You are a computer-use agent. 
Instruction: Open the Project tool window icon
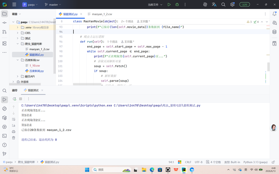[5, 14]
